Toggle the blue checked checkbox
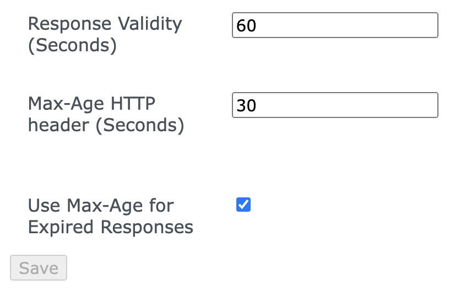The height and width of the screenshot is (290, 466). [x=243, y=205]
